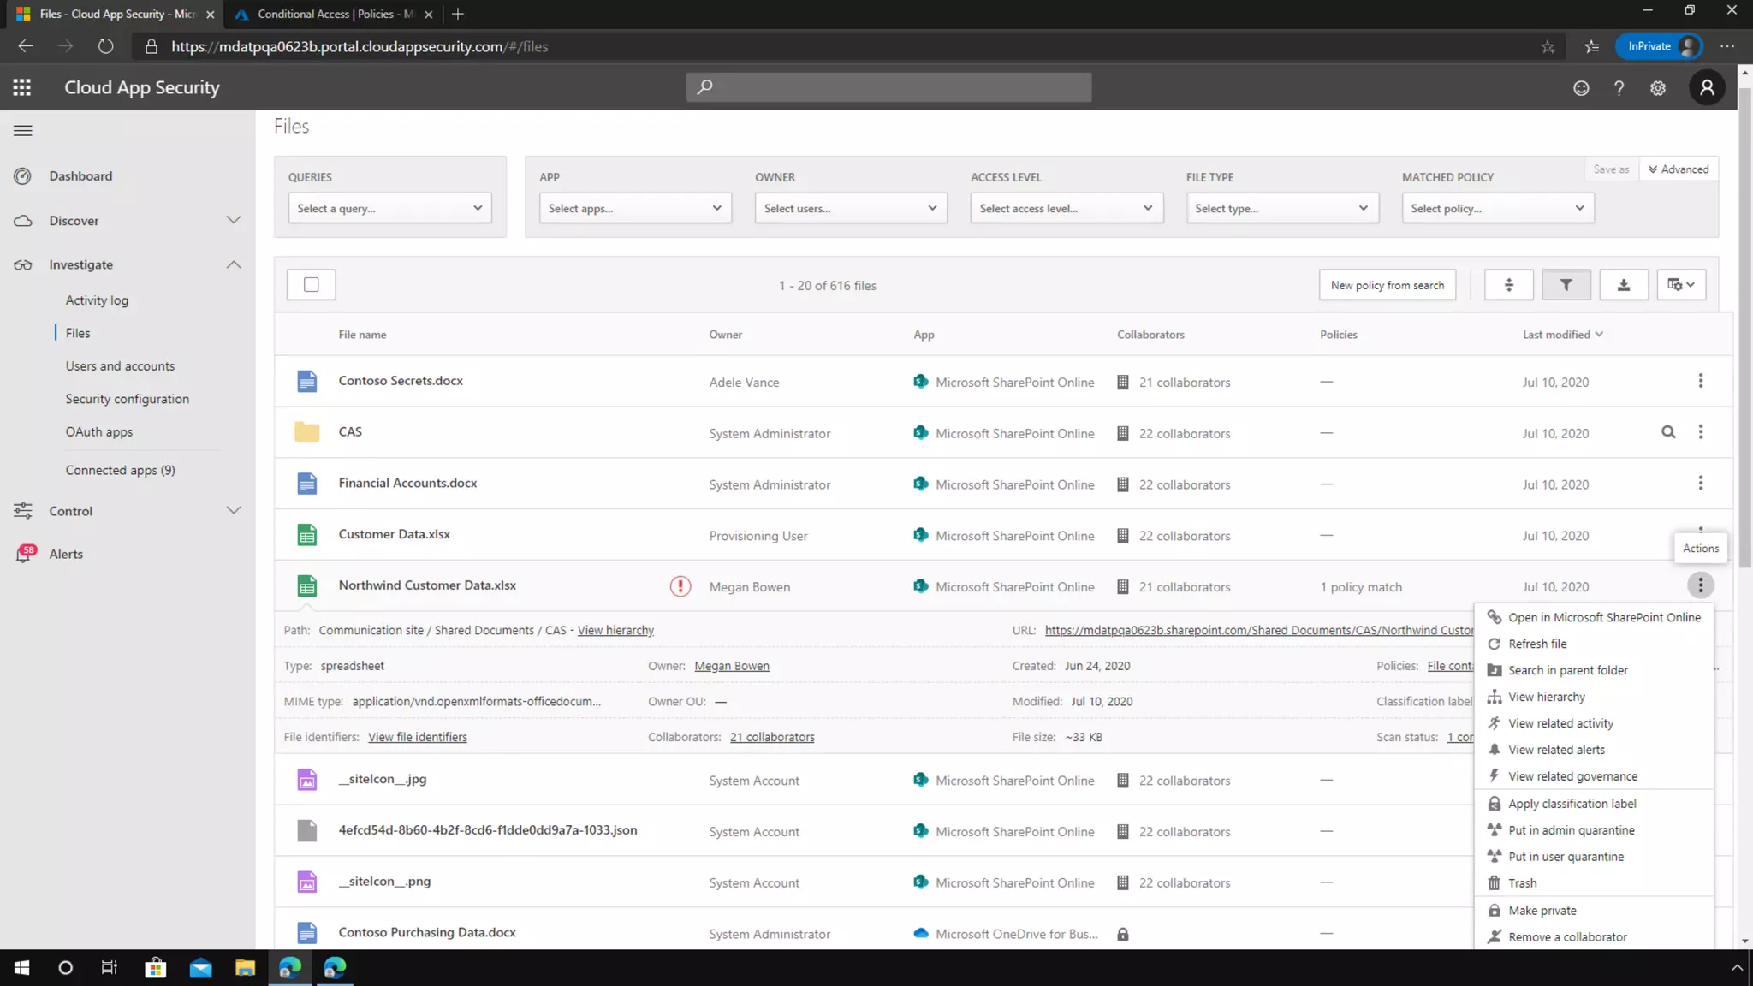Click the top search input field
Viewport: 1753px width, 986px height.
point(888,87)
